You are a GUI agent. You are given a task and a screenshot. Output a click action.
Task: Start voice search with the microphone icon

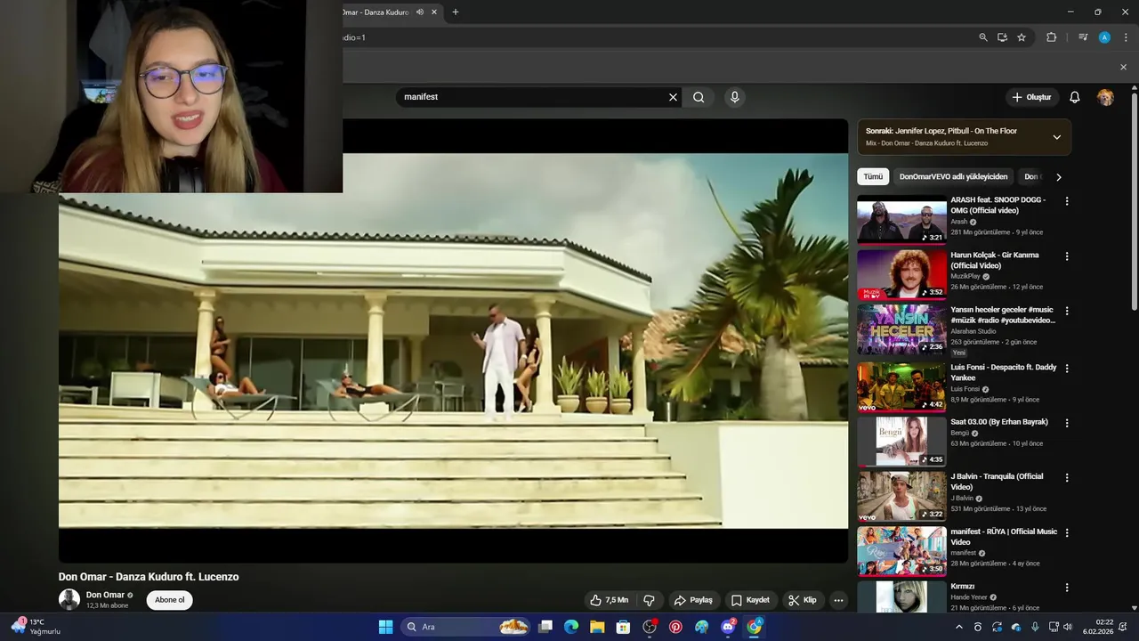(734, 97)
